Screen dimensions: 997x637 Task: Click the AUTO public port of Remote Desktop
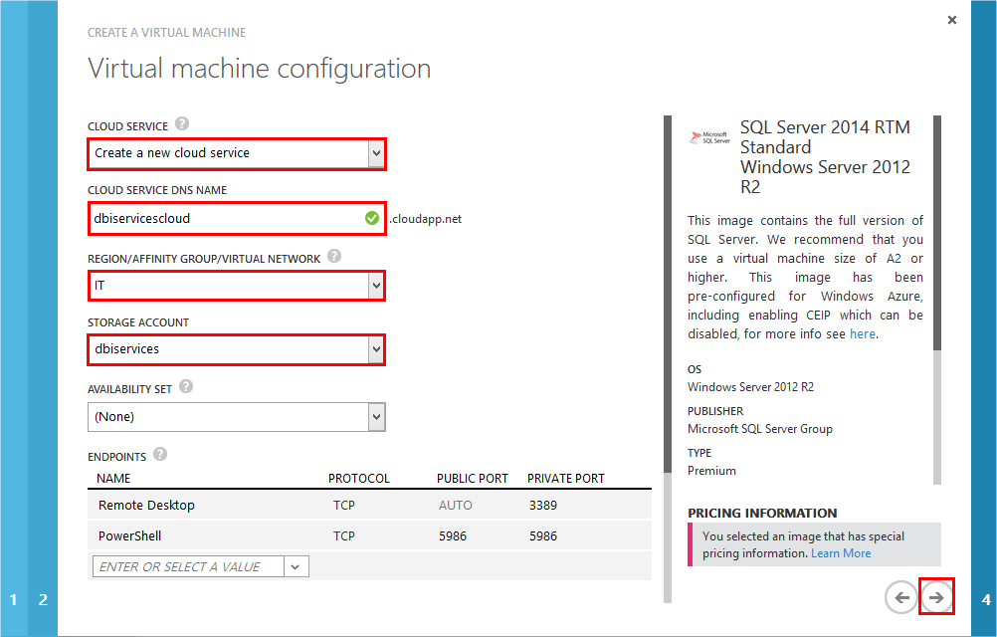pyautogui.click(x=456, y=506)
